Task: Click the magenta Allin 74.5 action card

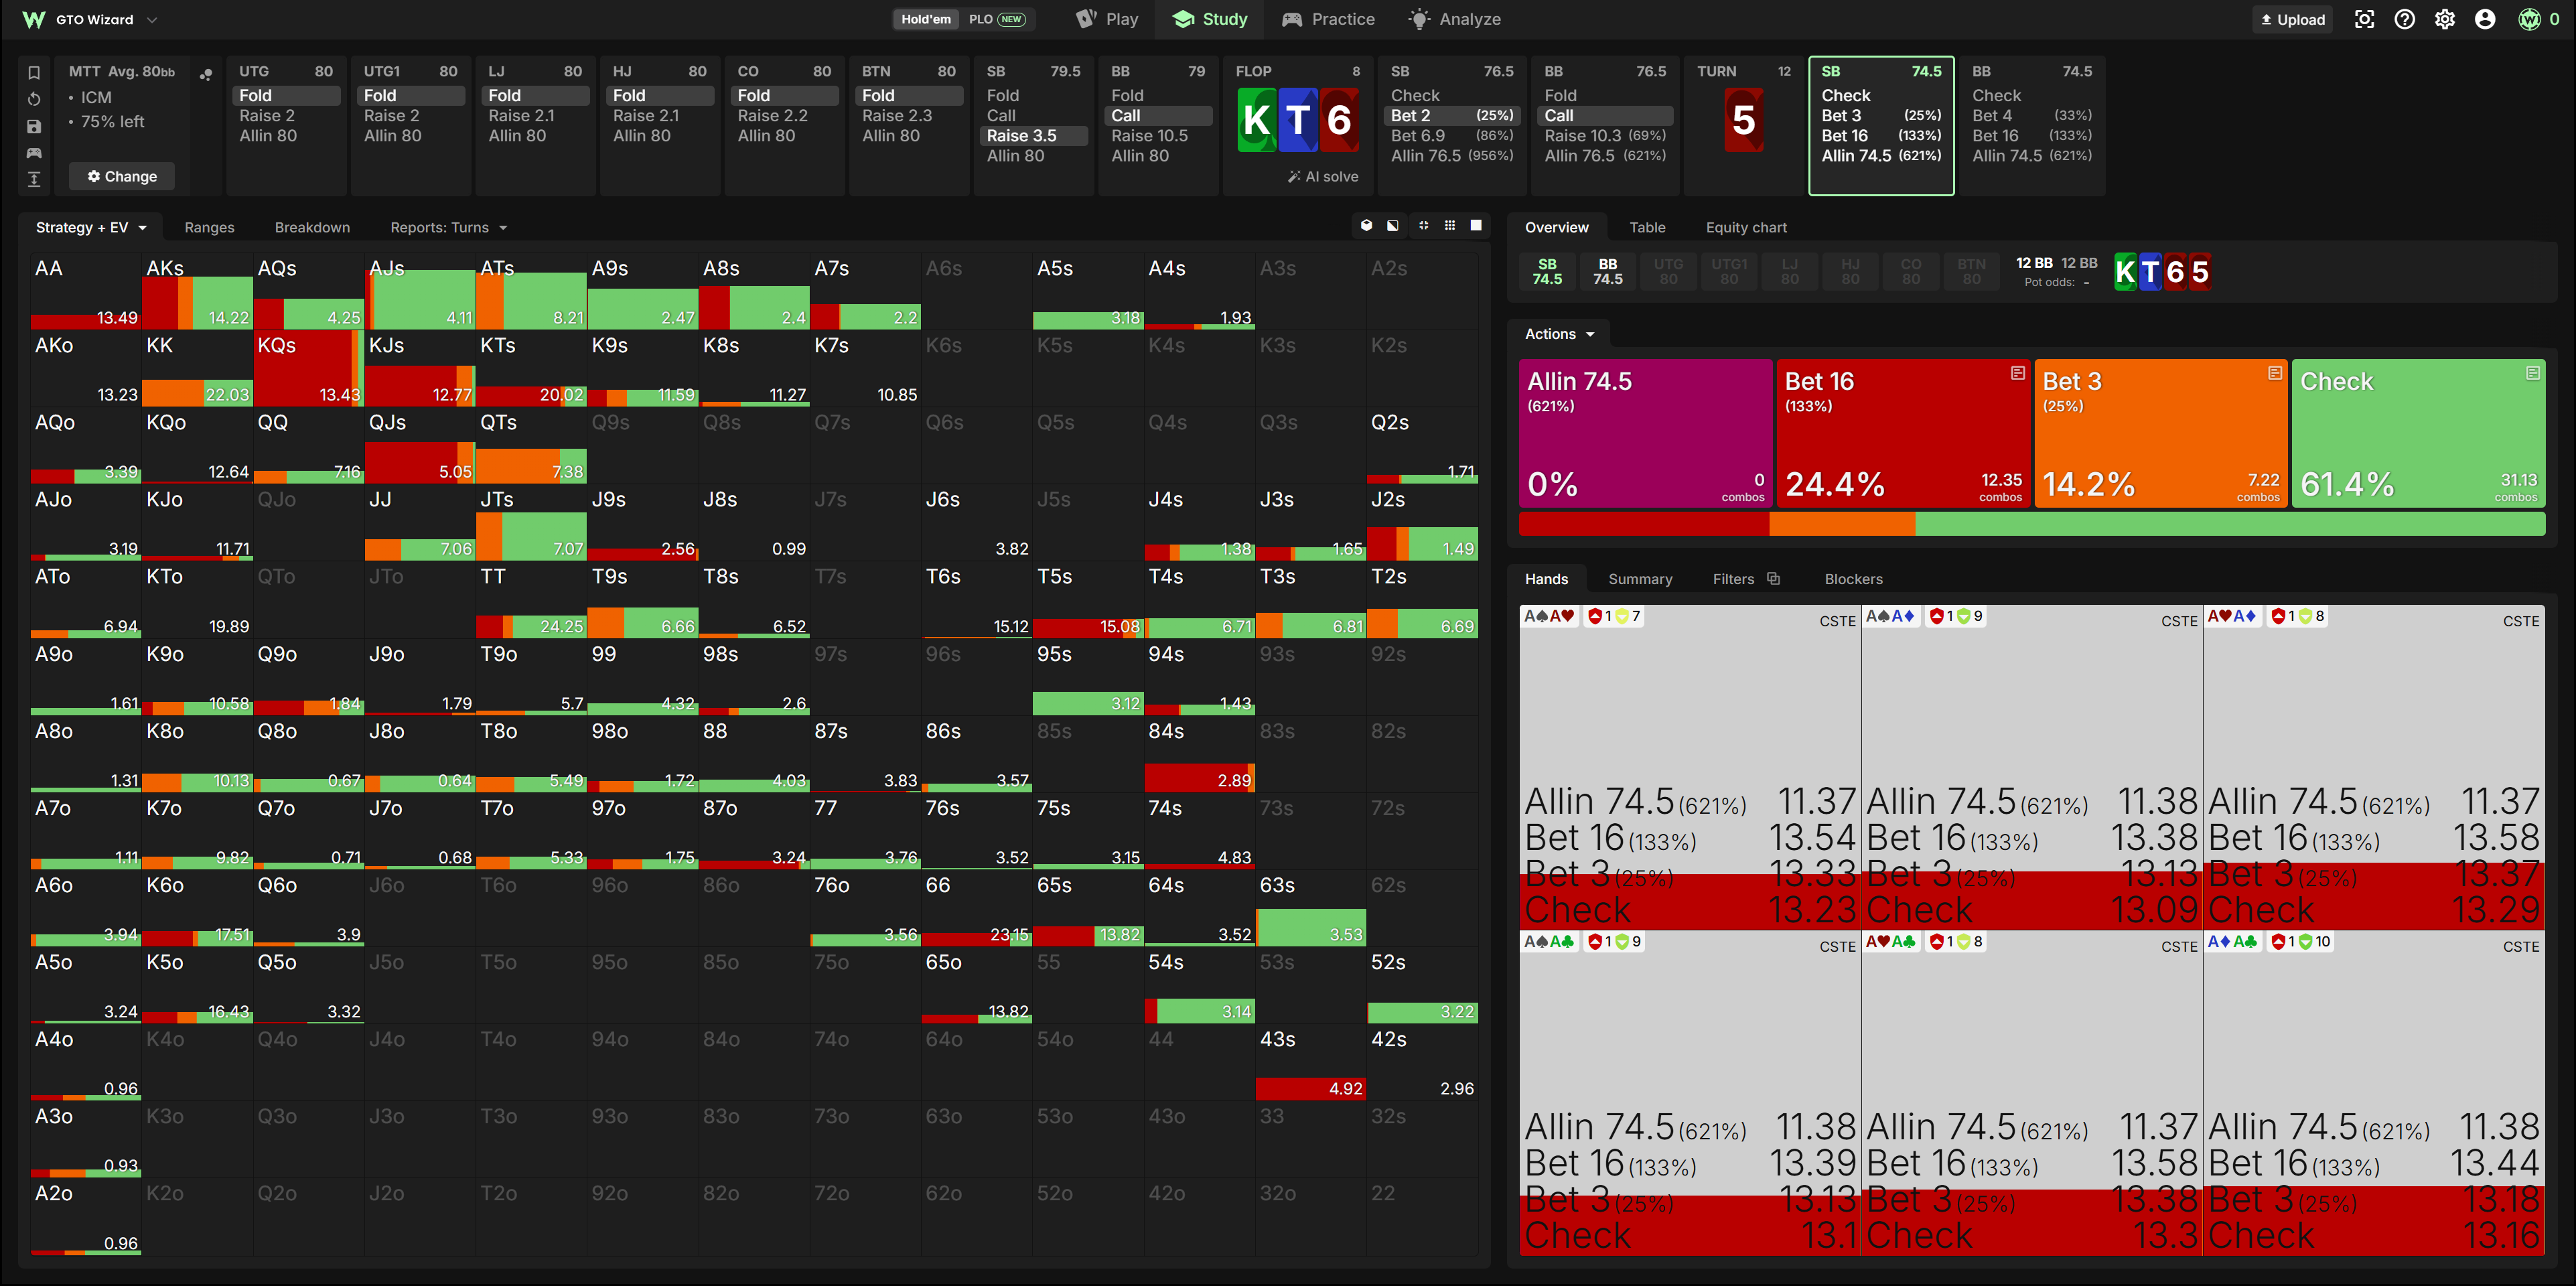Action: 1645,433
